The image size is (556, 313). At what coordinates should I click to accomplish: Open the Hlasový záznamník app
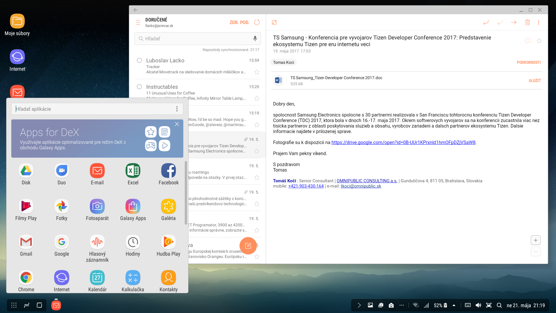[x=97, y=248]
